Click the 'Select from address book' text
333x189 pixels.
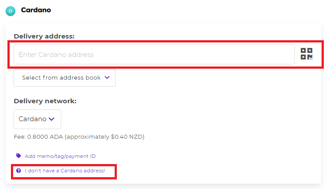[x=61, y=78]
